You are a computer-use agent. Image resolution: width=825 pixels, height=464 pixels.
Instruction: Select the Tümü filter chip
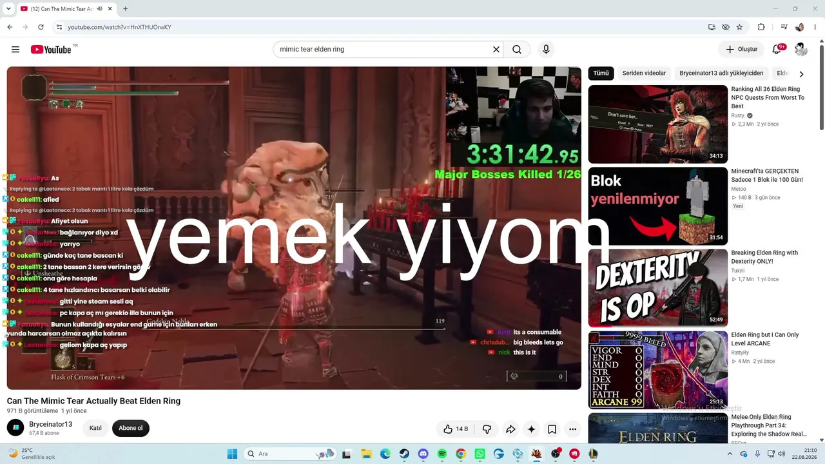point(601,73)
